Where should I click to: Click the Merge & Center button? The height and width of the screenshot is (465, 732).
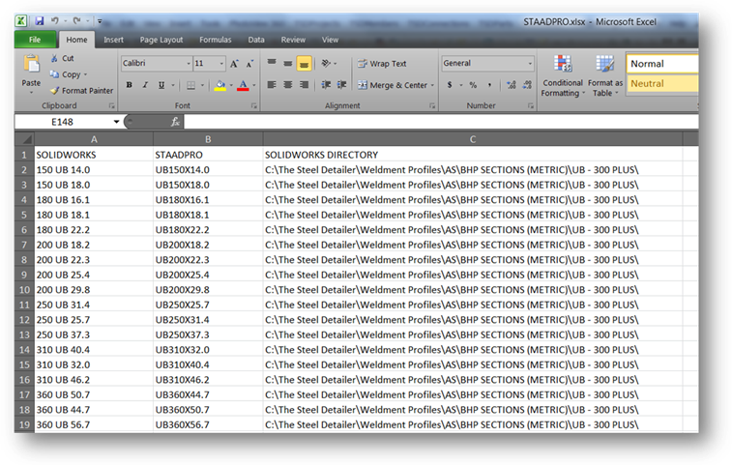pyautogui.click(x=393, y=85)
